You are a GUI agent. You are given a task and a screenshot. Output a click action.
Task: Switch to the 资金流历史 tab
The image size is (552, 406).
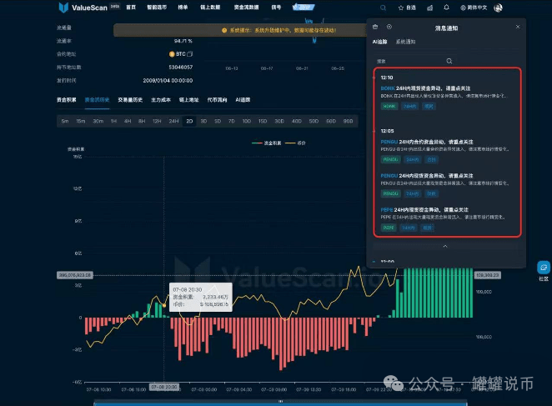[98, 100]
